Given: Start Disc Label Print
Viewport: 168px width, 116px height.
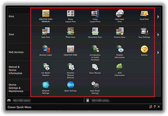Looking at the screenshot, I should tap(120, 16).
